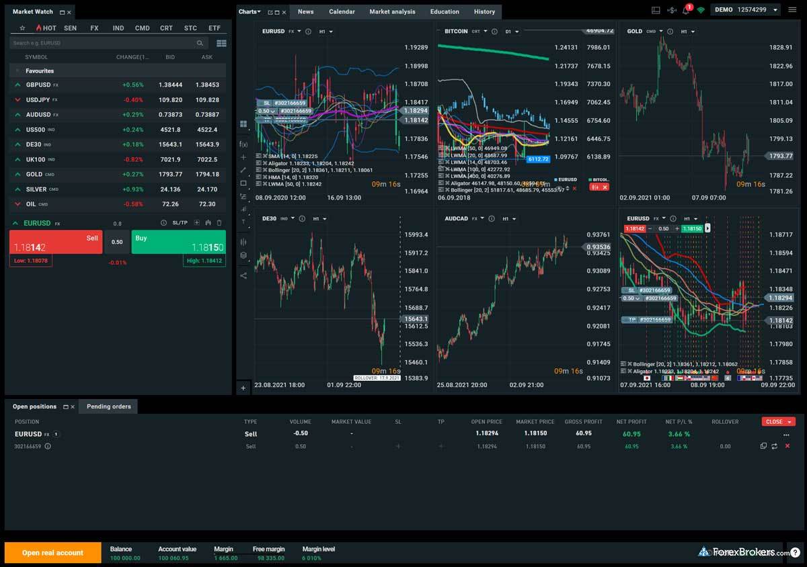The width and height of the screenshot is (807, 567).
Task: Click the duplicate order icon in the positions row
Action: click(763, 445)
